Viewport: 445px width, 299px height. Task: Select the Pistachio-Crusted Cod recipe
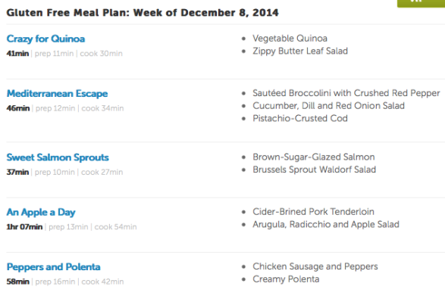300,118
